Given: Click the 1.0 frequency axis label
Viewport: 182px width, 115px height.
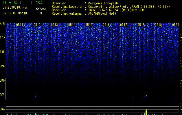Looking at the screenshot, I should (x=2, y=52).
